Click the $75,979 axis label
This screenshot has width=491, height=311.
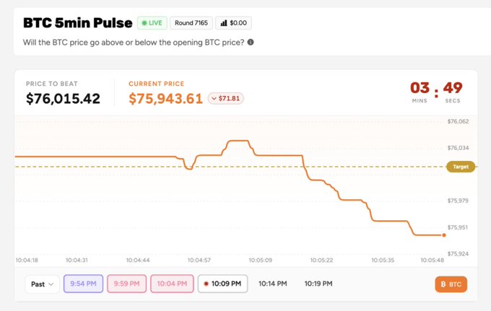click(458, 201)
